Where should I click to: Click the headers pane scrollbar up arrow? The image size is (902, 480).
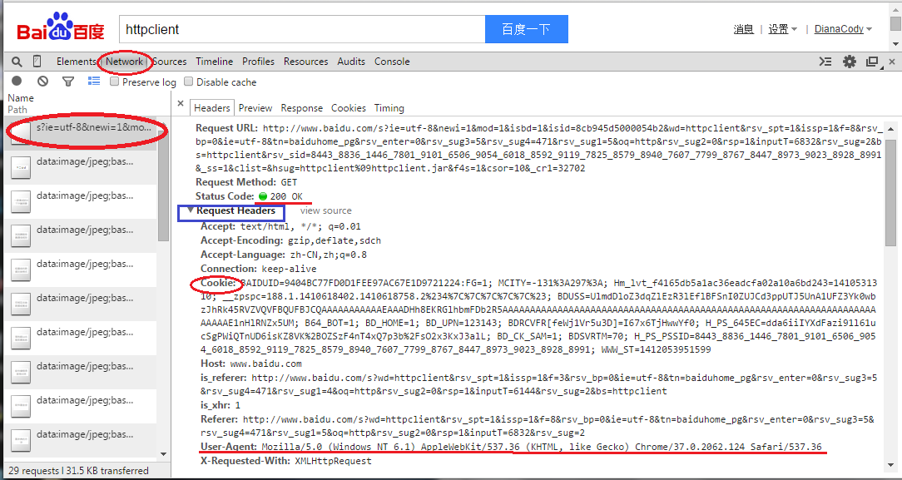(x=890, y=129)
